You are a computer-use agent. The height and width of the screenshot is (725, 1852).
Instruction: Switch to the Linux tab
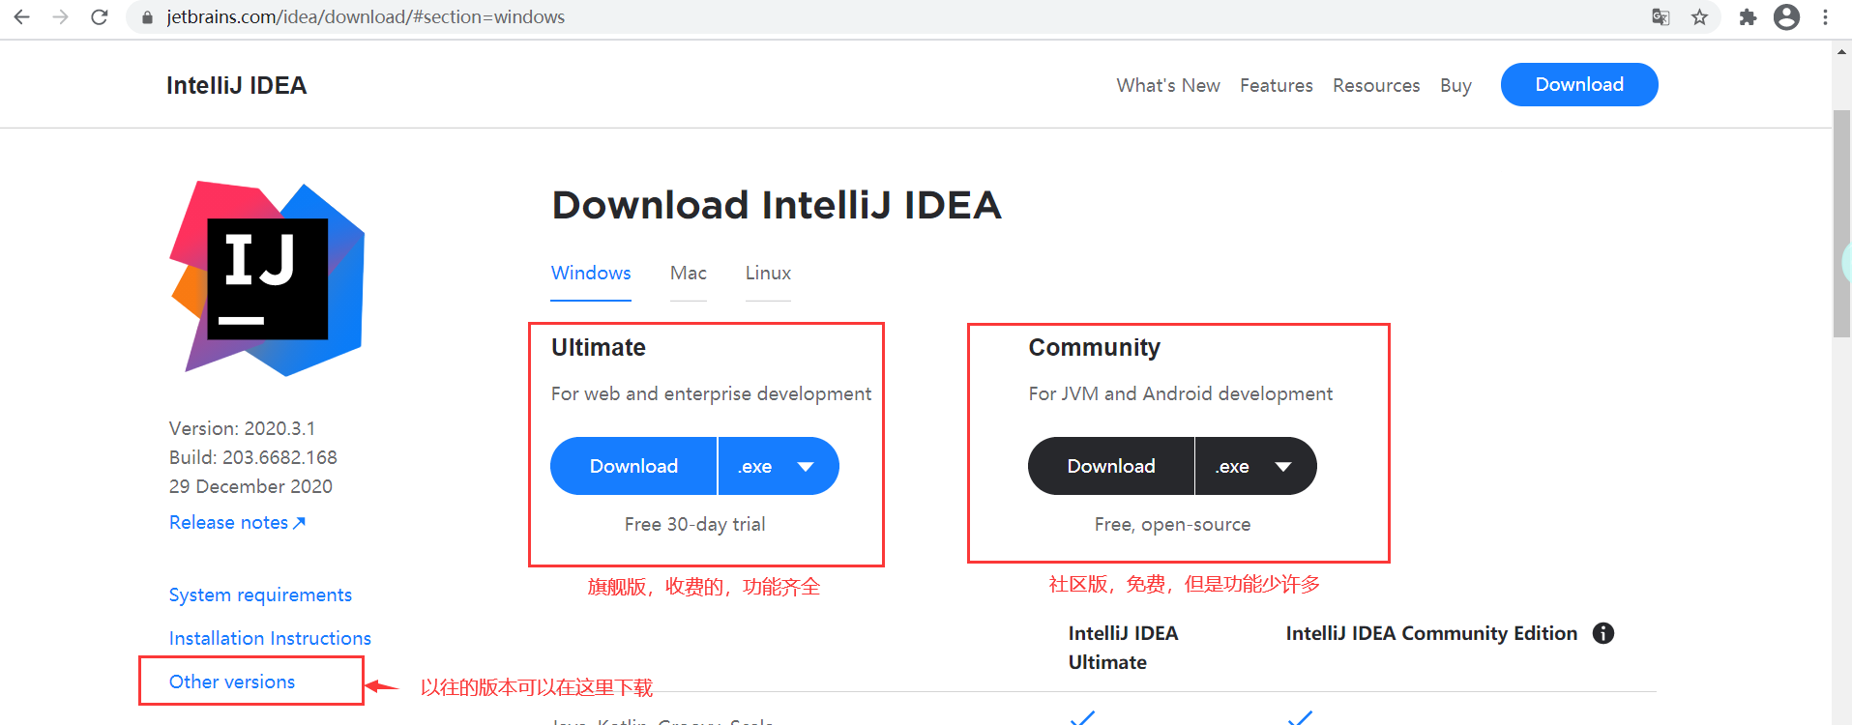(x=768, y=274)
